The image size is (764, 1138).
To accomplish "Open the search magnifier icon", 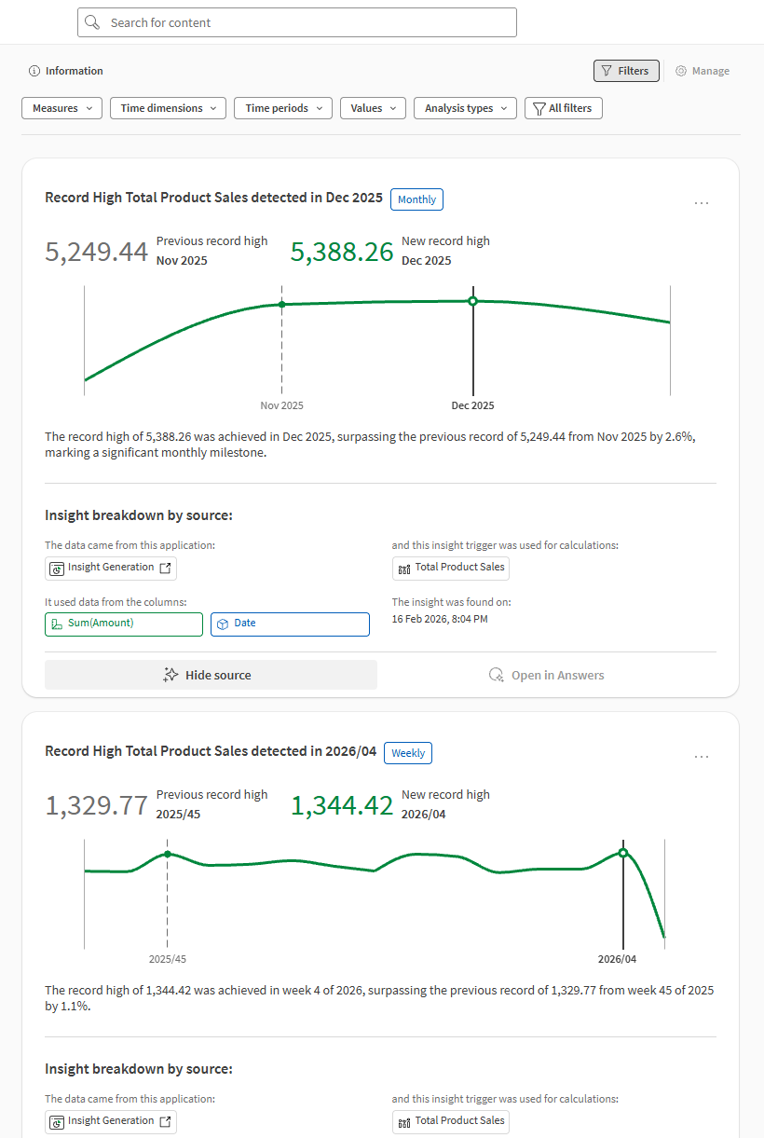I will pos(92,22).
